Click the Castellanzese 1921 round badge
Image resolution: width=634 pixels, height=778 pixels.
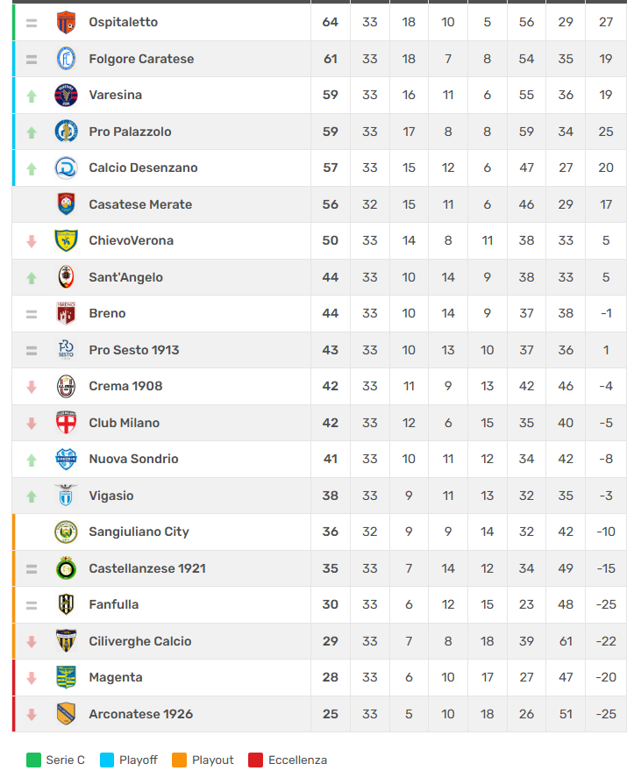(66, 568)
